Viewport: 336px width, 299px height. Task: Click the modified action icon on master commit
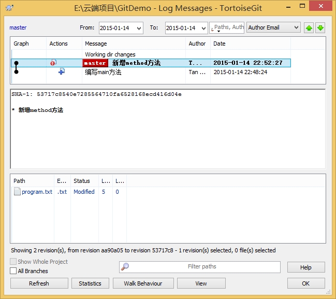point(53,63)
